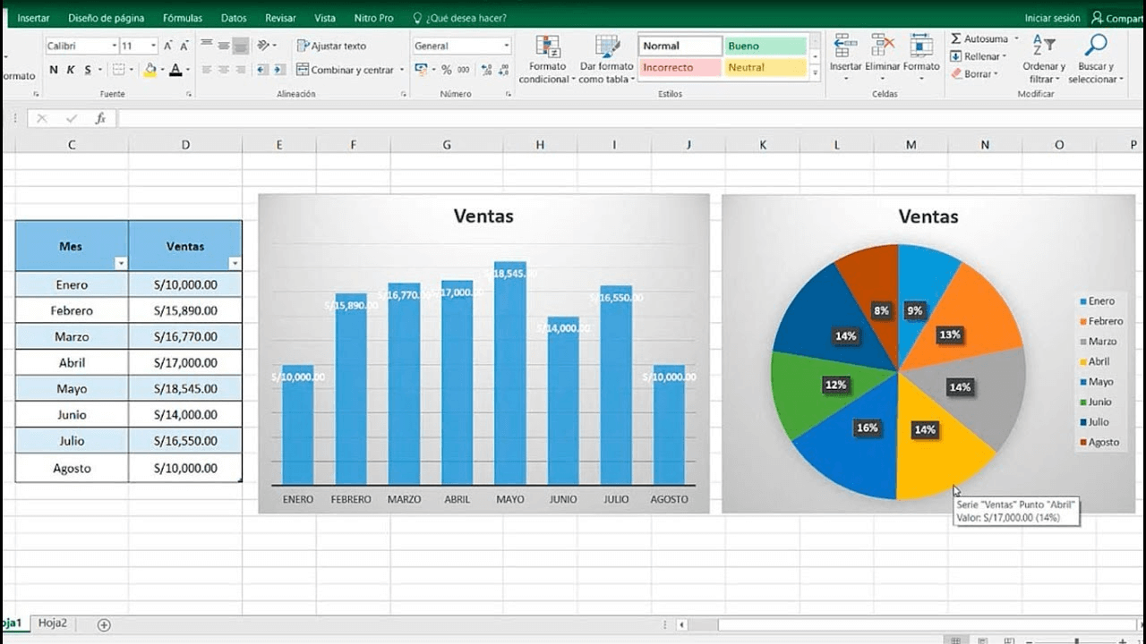The height and width of the screenshot is (644, 1146).
Task: Click Iniciar sesión
Action: [x=1052, y=18]
